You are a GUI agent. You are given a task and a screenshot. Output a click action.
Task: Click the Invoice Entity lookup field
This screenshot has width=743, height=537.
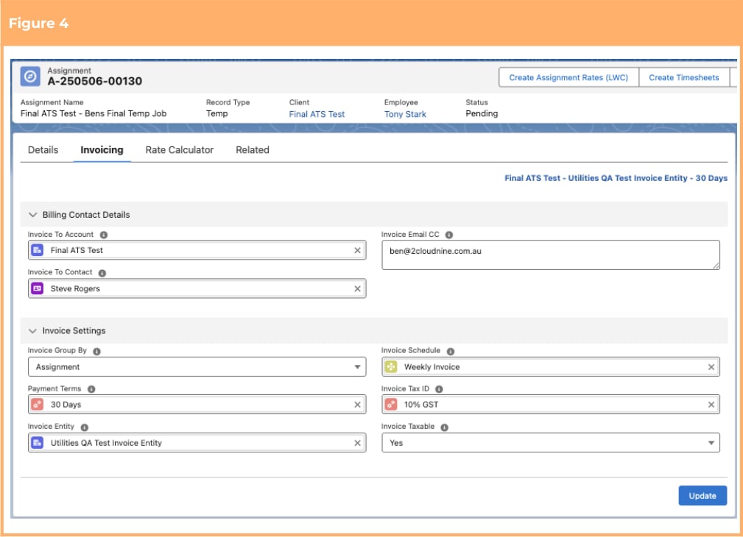pos(197,443)
